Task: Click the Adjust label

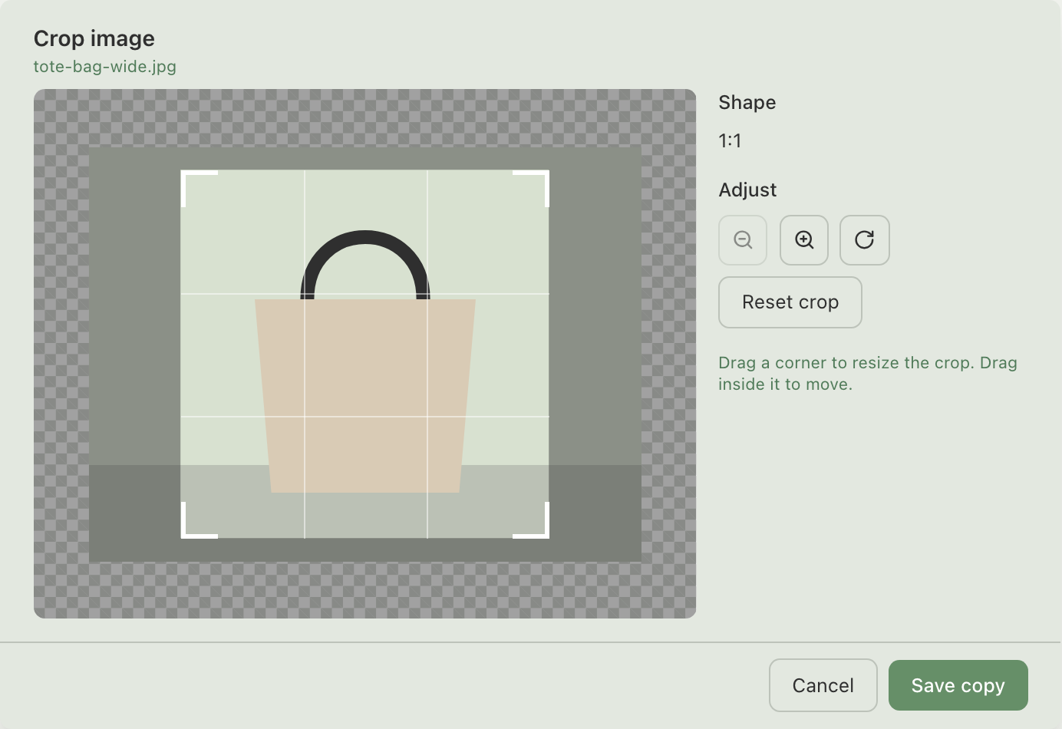Action: (748, 190)
